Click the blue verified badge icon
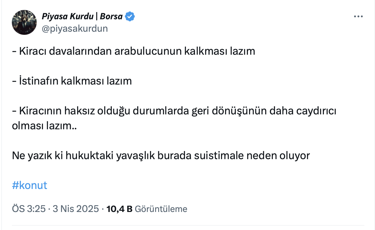Image resolution: width=375 pixels, height=230 pixels. [130, 16]
